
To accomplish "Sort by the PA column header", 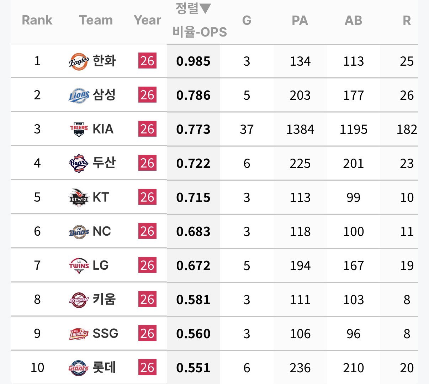I will click(x=300, y=20).
